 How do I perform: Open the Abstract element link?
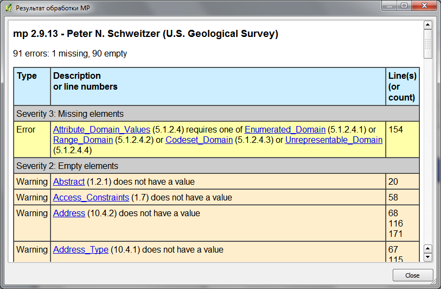(x=69, y=181)
